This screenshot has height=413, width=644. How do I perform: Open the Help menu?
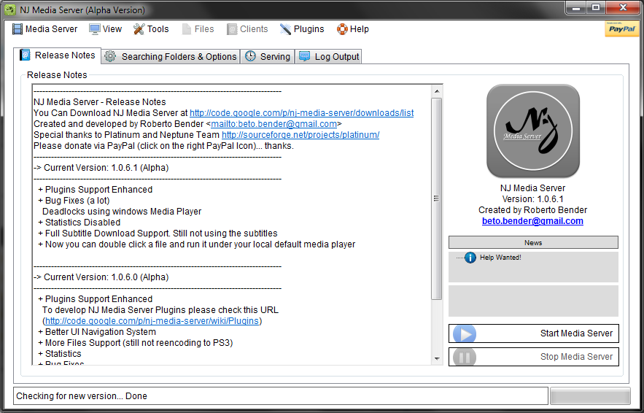coord(352,29)
